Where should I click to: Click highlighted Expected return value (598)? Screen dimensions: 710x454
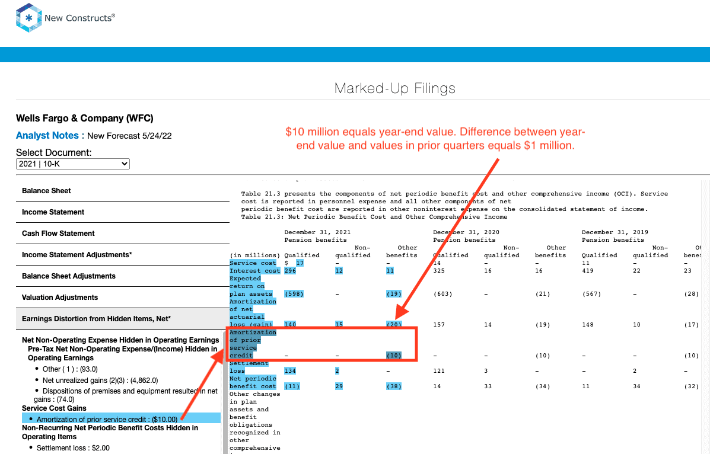[x=294, y=294]
